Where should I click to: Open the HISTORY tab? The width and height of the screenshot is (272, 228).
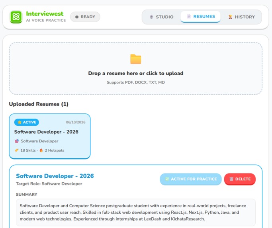coord(242,17)
